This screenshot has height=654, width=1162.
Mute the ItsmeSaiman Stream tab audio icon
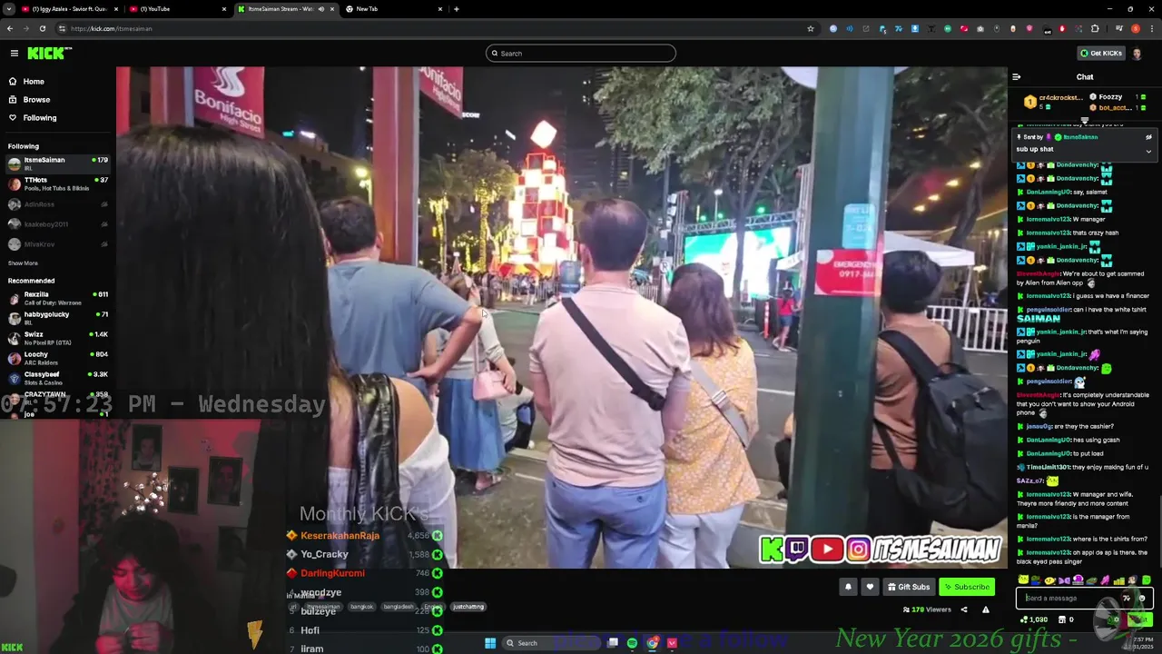[x=320, y=9]
